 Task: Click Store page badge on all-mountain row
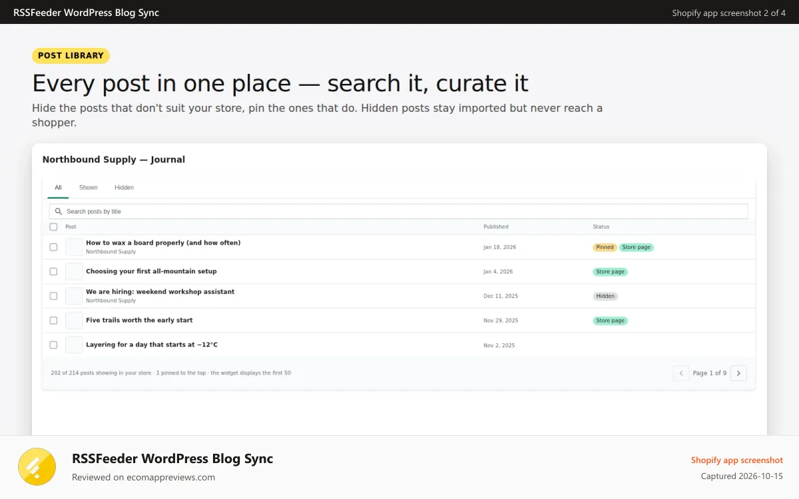[611, 272]
